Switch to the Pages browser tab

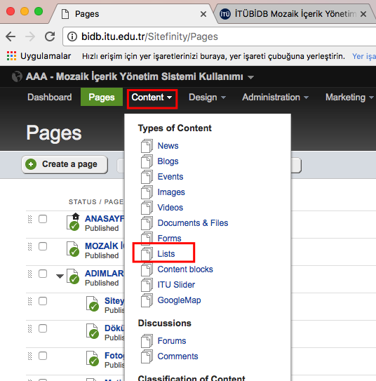[131, 14]
